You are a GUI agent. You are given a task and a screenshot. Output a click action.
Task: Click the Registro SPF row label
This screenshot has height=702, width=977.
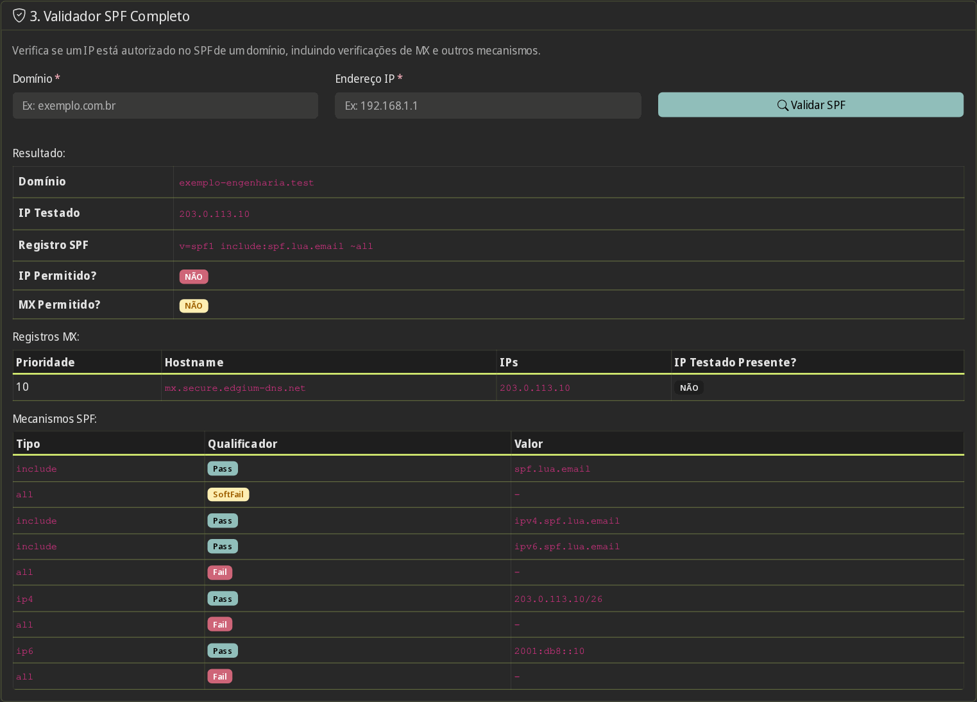(x=53, y=245)
